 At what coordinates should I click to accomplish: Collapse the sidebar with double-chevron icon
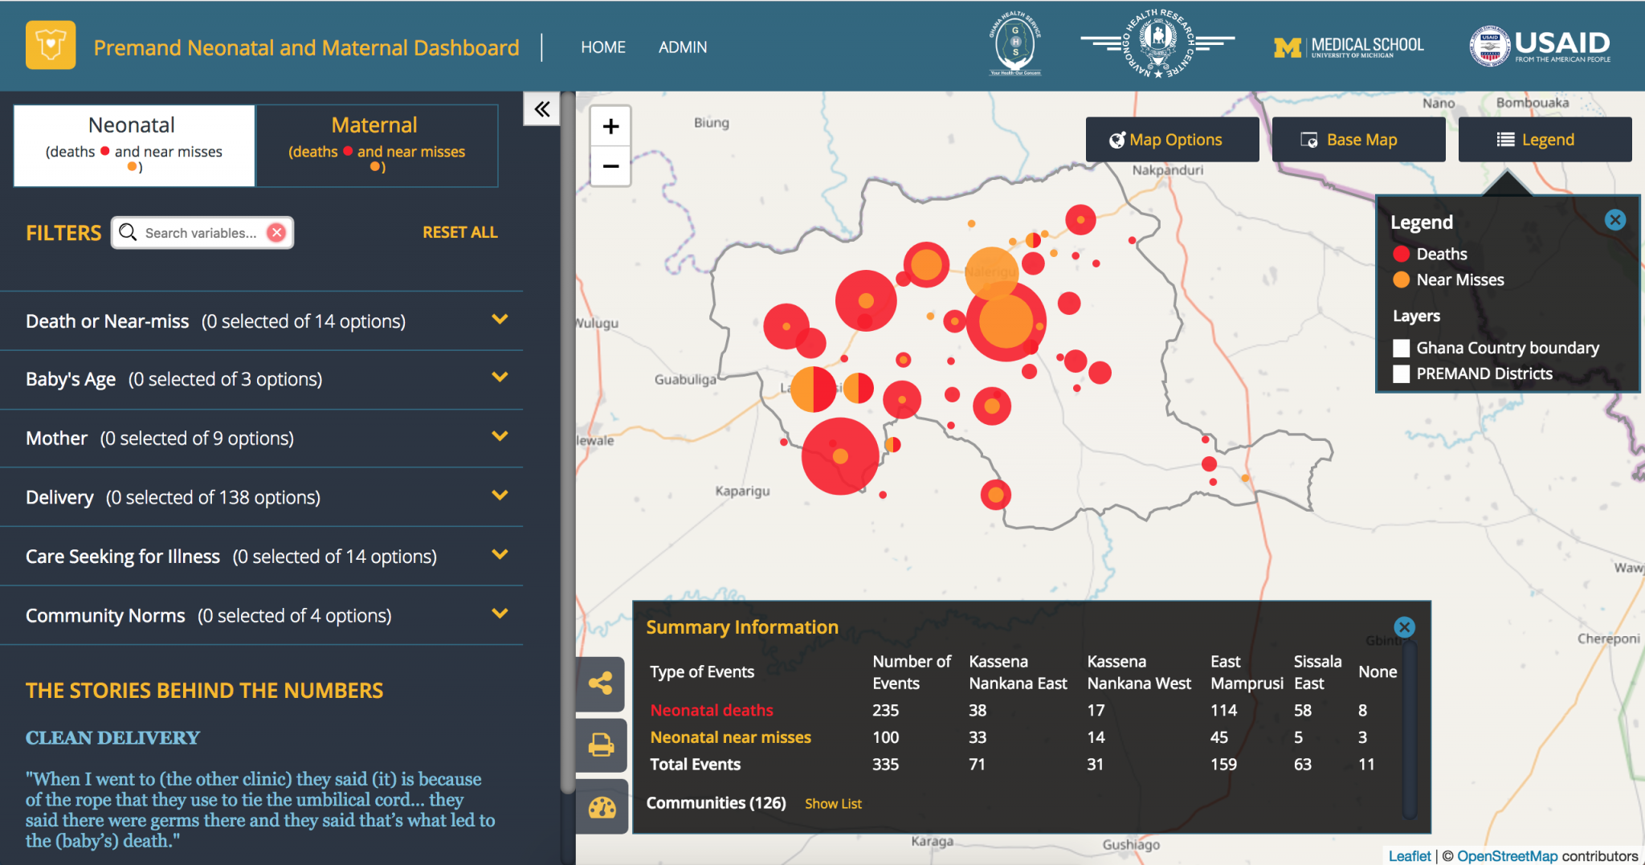tap(542, 109)
